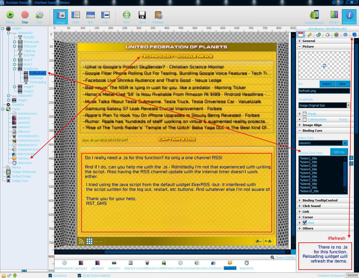The width and height of the screenshot is (359, 278).
Task: Open the WrapMode dropdown
Action: 348,105
